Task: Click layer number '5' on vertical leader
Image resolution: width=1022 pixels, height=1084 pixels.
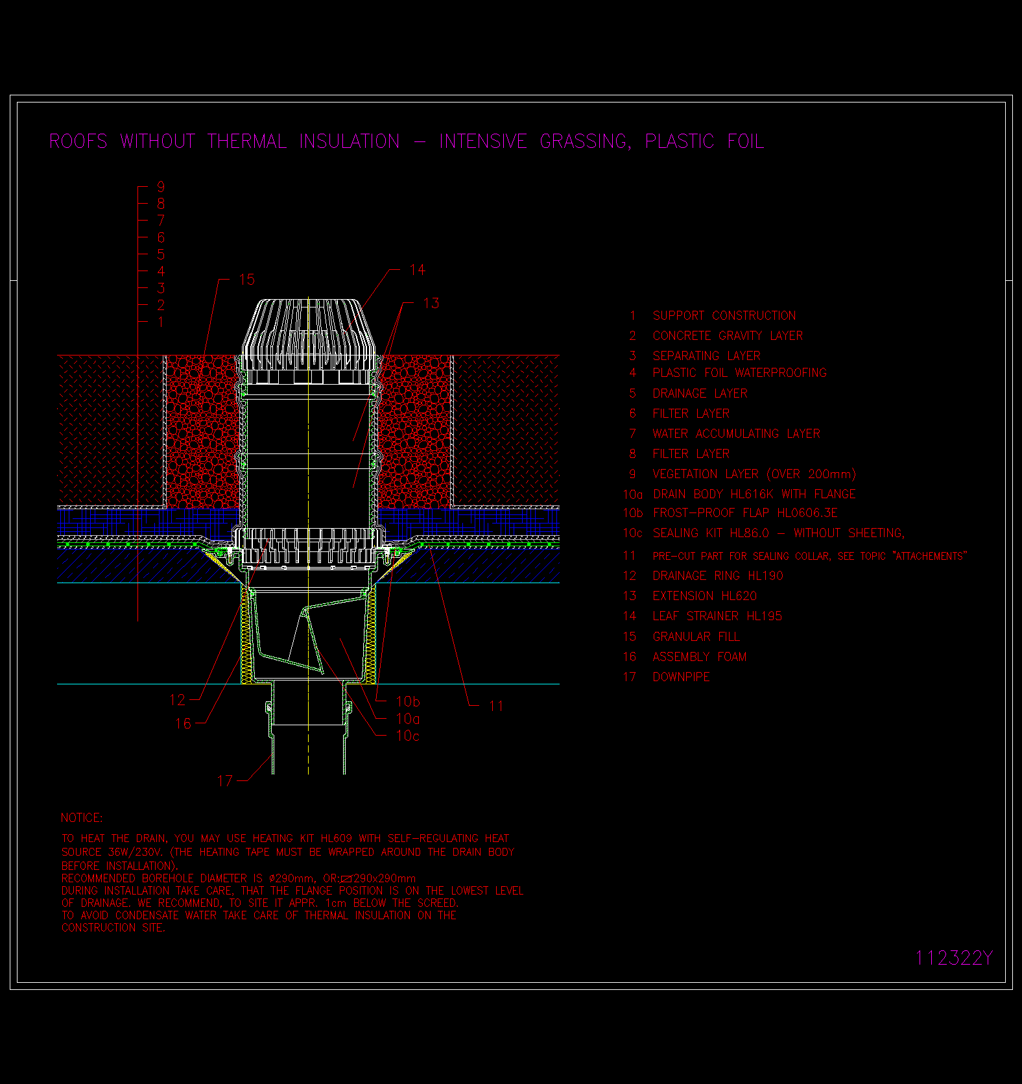Action: click(x=161, y=254)
